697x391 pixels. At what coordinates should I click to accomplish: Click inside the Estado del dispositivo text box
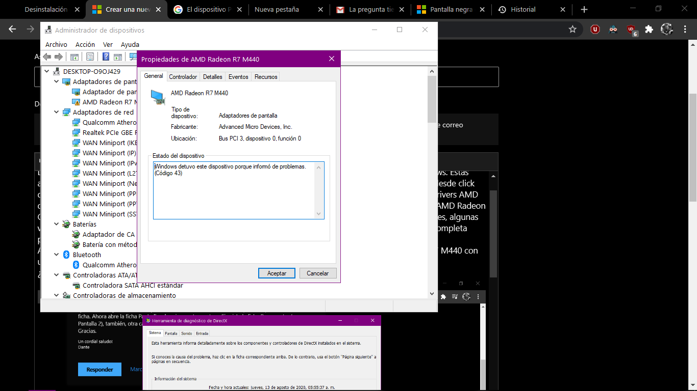(x=239, y=190)
